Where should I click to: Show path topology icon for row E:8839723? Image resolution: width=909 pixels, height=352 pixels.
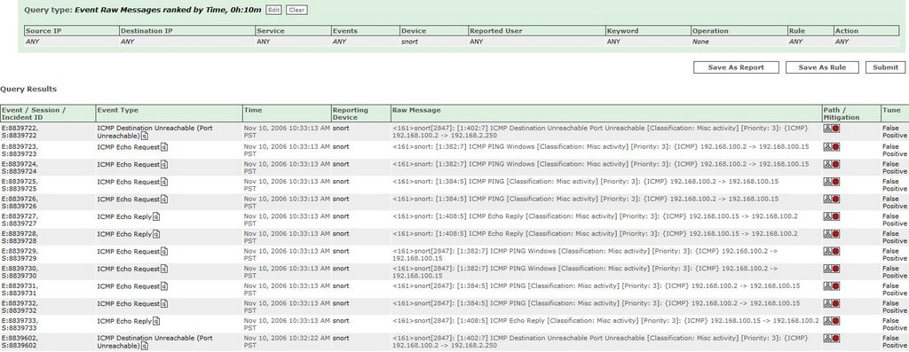point(827,147)
